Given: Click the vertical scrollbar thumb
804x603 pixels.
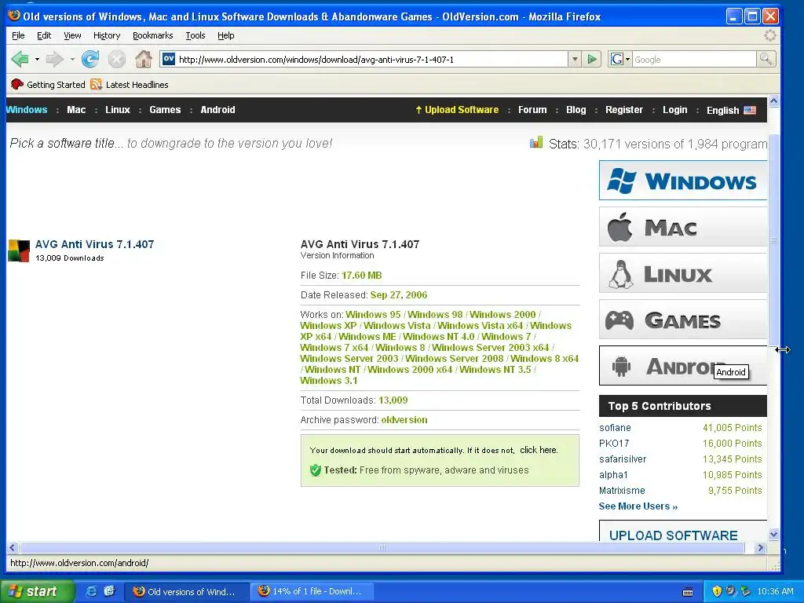Looking at the screenshot, I should (x=773, y=239).
